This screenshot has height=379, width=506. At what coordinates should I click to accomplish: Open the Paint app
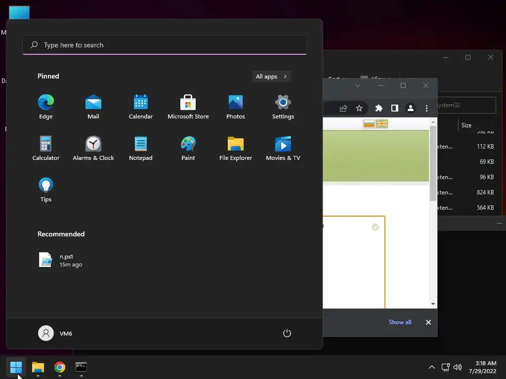coord(188,148)
